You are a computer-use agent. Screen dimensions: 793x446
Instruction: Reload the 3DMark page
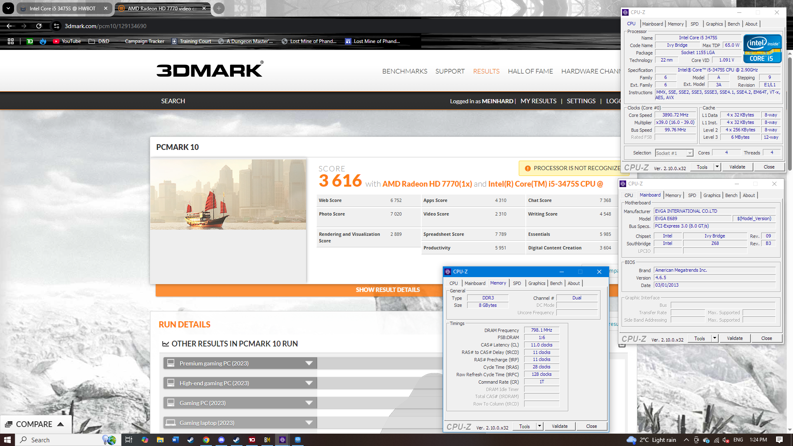[39, 26]
